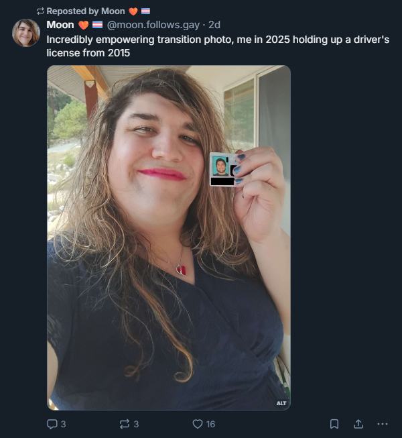Click the repost count beside the arrows
This screenshot has height=438, width=402.
(x=136, y=424)
